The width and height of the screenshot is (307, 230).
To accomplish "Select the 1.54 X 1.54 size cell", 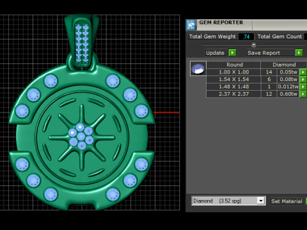I will click(x=234, y=79).
